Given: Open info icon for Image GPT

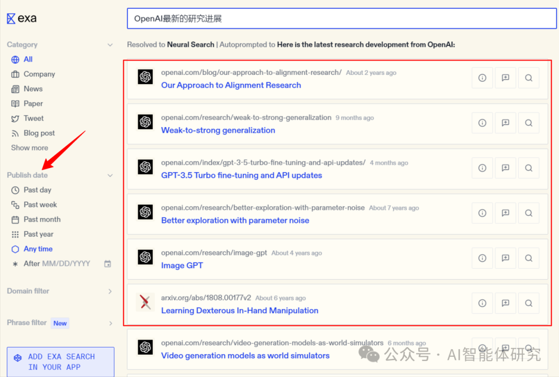Looking at the screenshot, I should (x=482, y=258).
